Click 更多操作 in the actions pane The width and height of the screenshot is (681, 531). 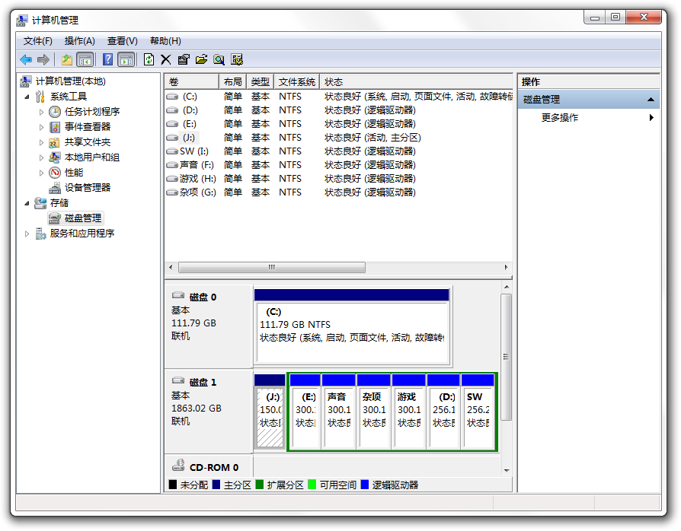point(560,118)
